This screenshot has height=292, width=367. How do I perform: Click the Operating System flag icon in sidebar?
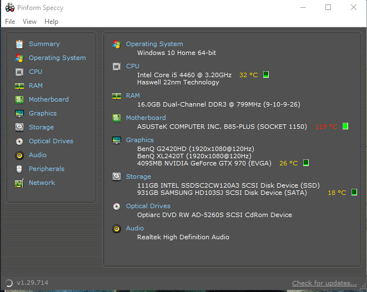click(19, 58)
